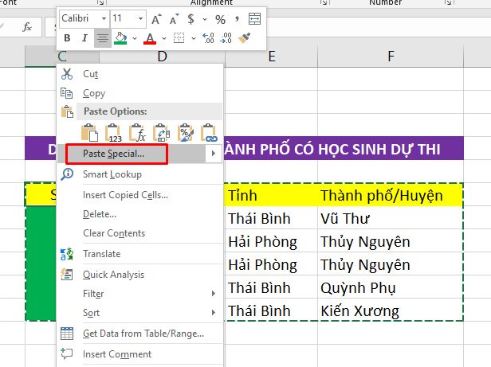The image size is (491, 367).
Task: Choose Clear Contents
Action: (140, 233)
